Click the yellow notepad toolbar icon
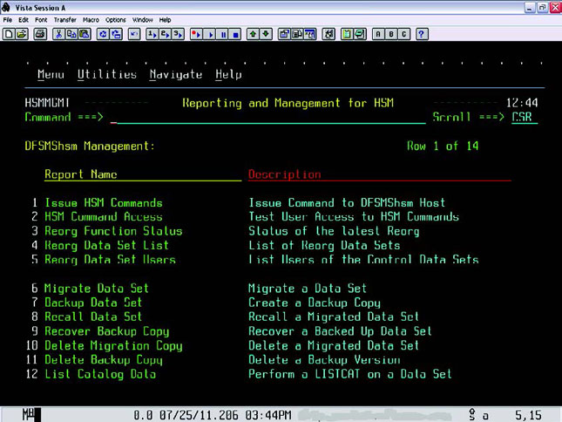This screenshot has height=422, width=562. coord(347,34)
